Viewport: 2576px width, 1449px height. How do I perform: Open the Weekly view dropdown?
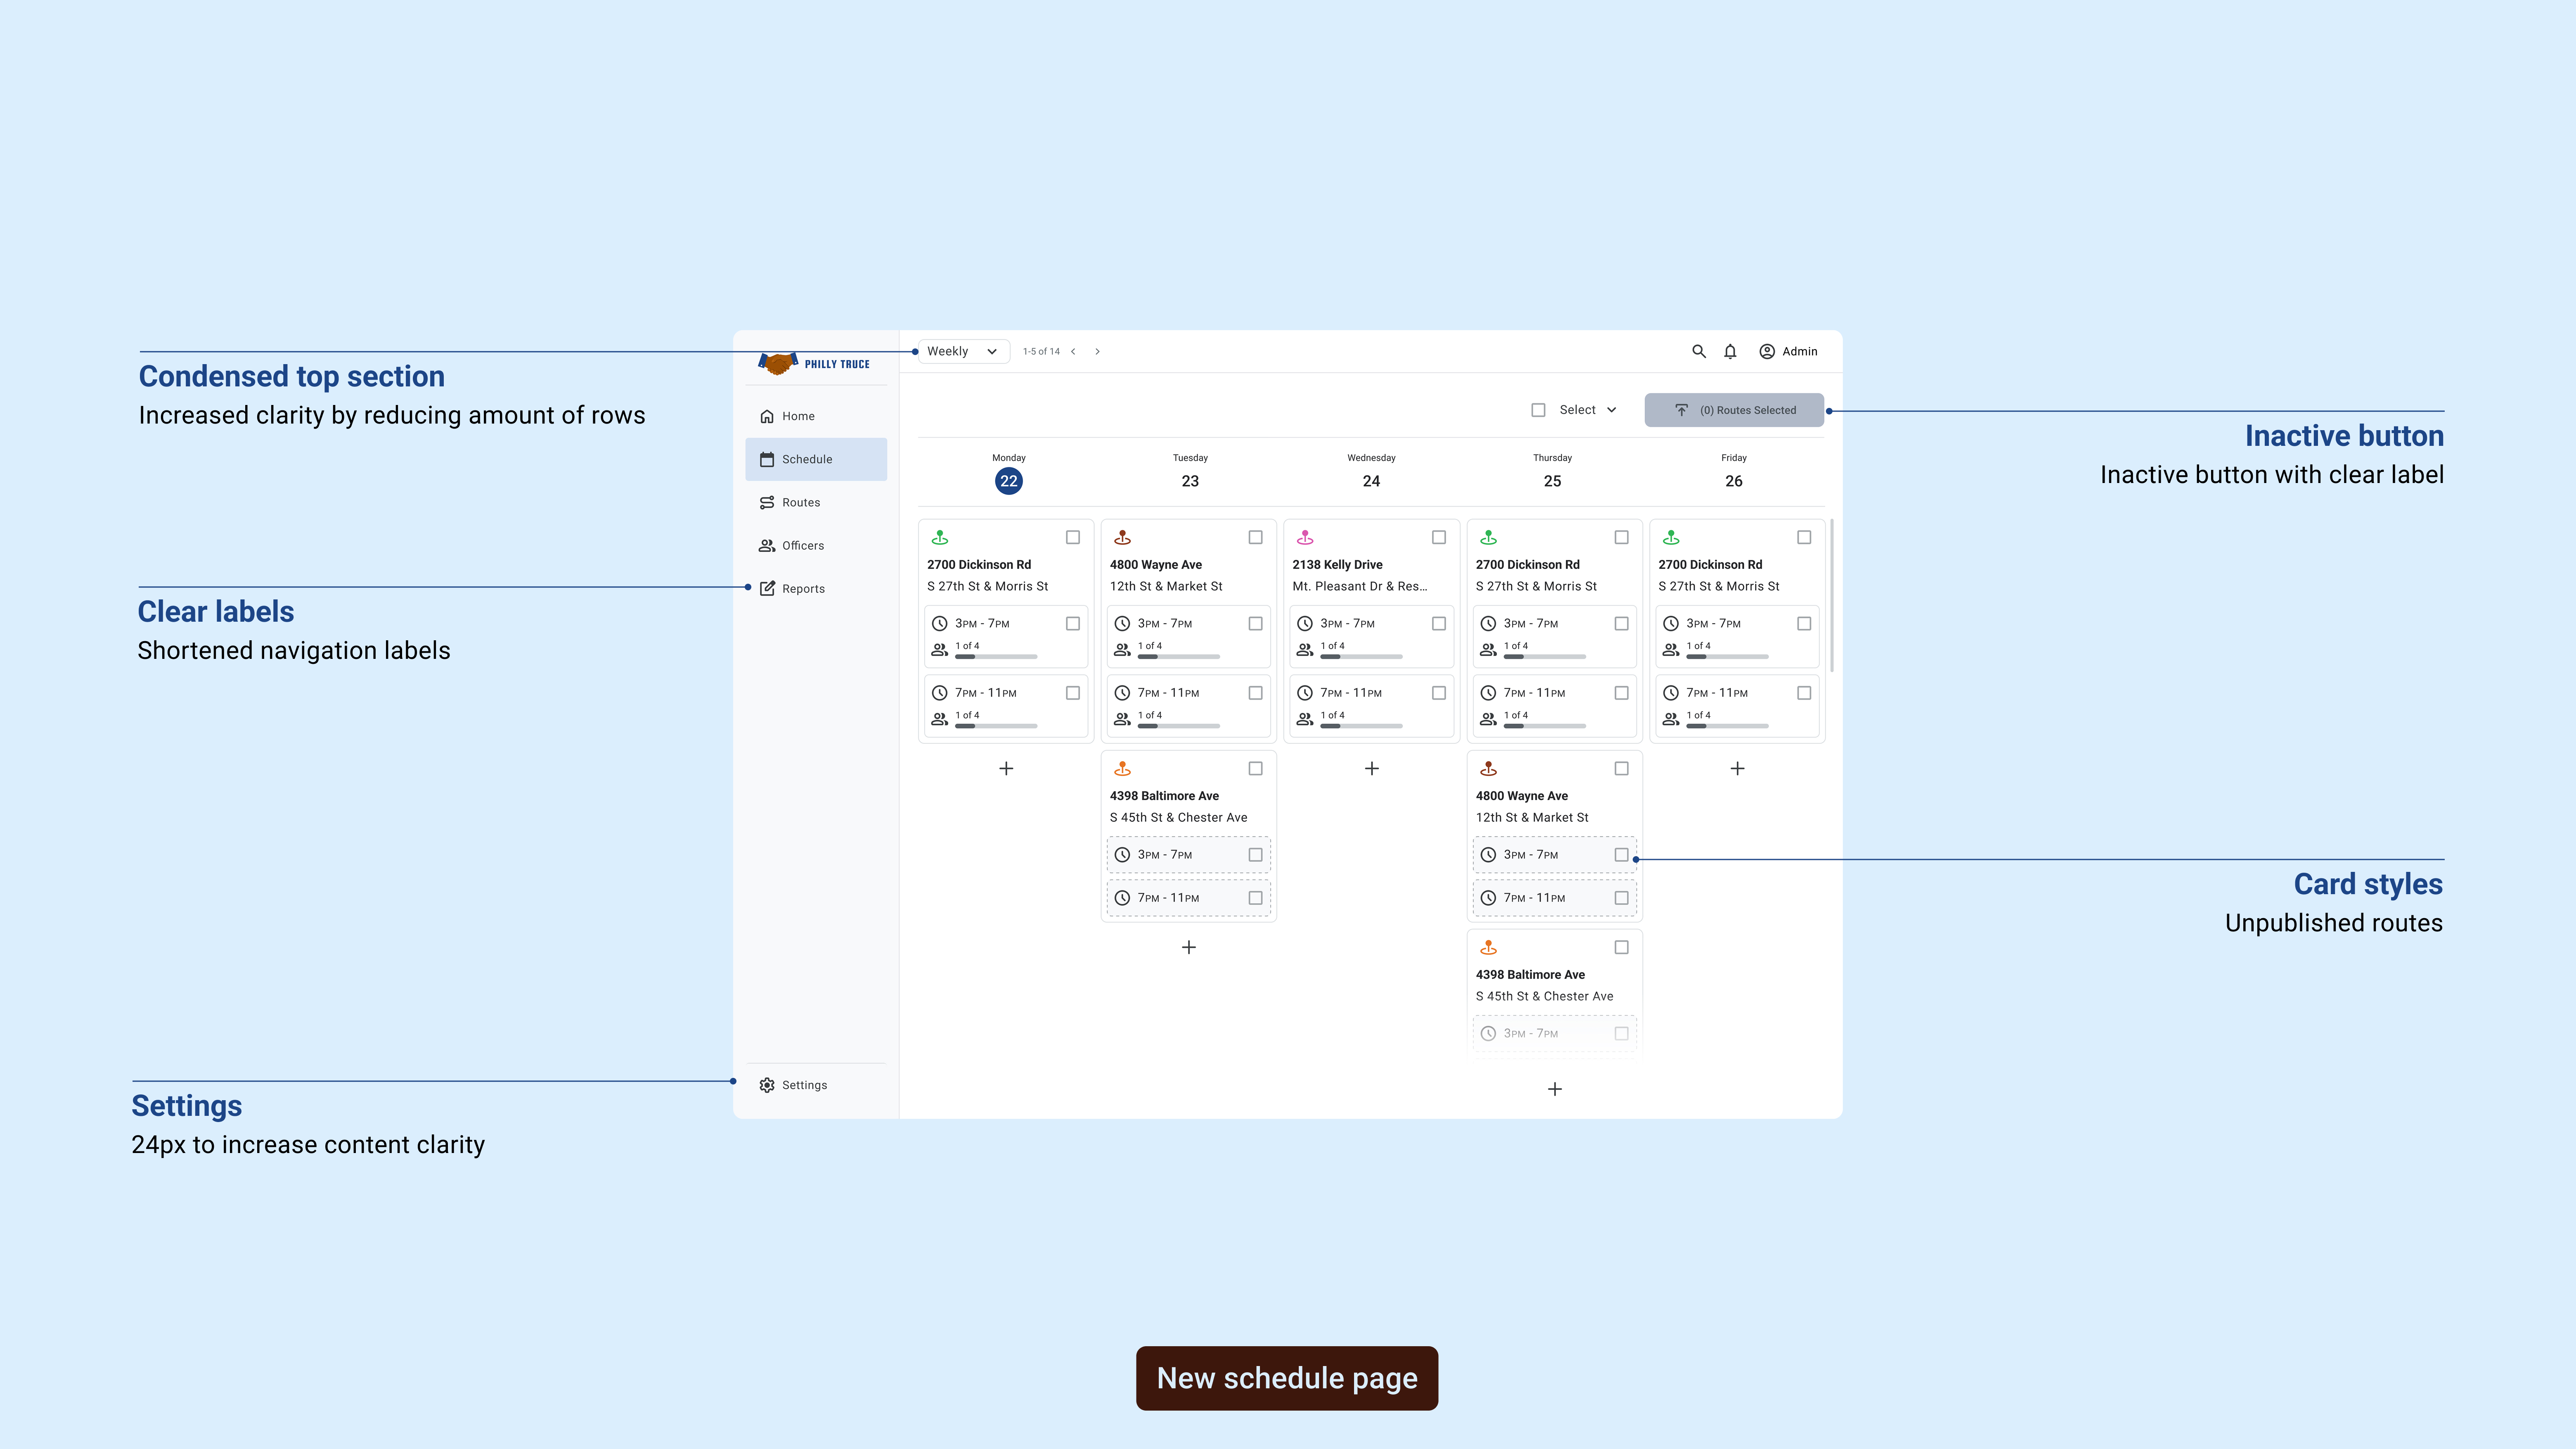coord(961,351)
